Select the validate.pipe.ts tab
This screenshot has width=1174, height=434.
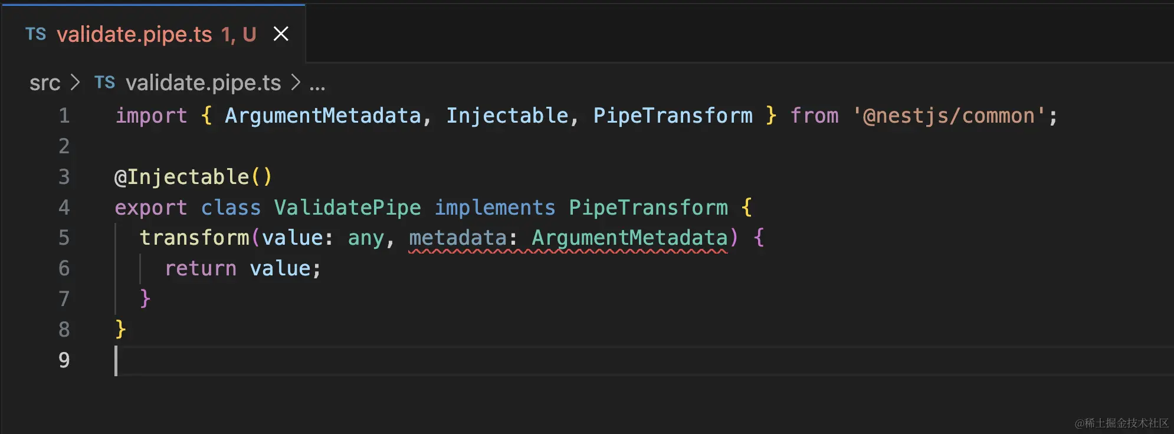pos(135,34)
